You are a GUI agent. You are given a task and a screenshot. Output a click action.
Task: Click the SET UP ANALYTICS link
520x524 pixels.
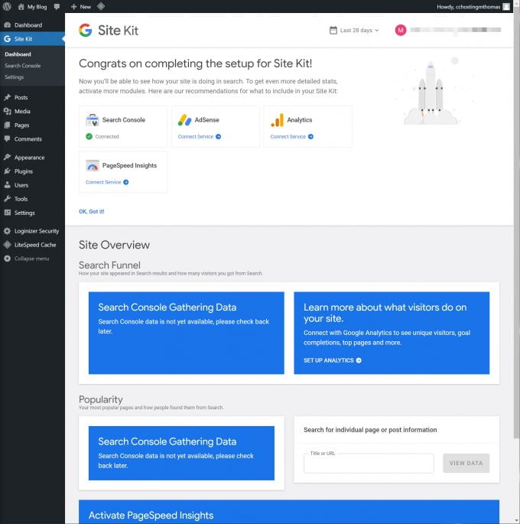(x=332, y=360)
